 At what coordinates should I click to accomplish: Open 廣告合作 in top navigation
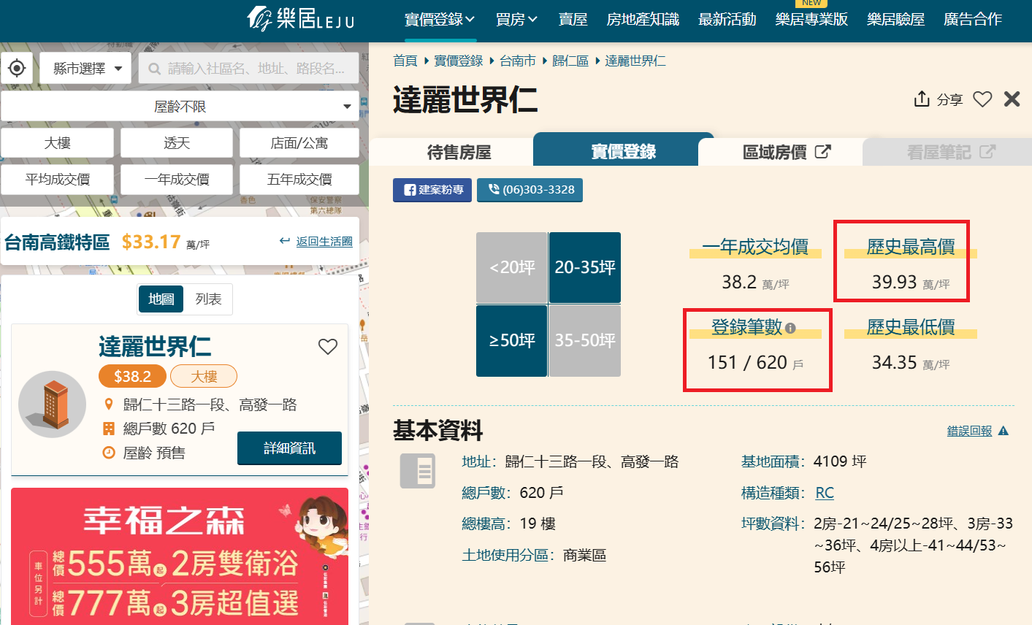coord(972,20)
